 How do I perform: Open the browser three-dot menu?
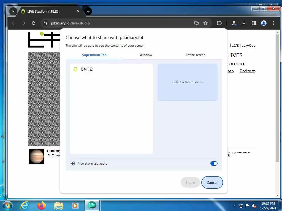click(x=273, y=23)
